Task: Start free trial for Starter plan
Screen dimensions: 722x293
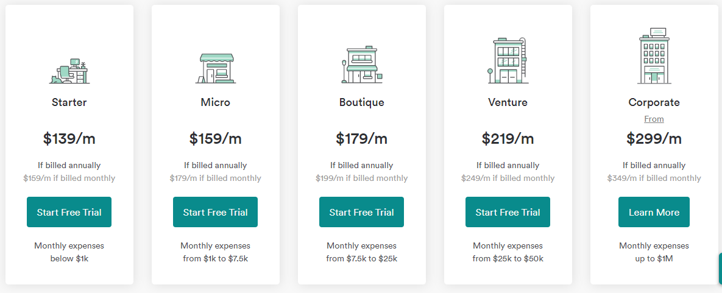Action: point(69,212)
